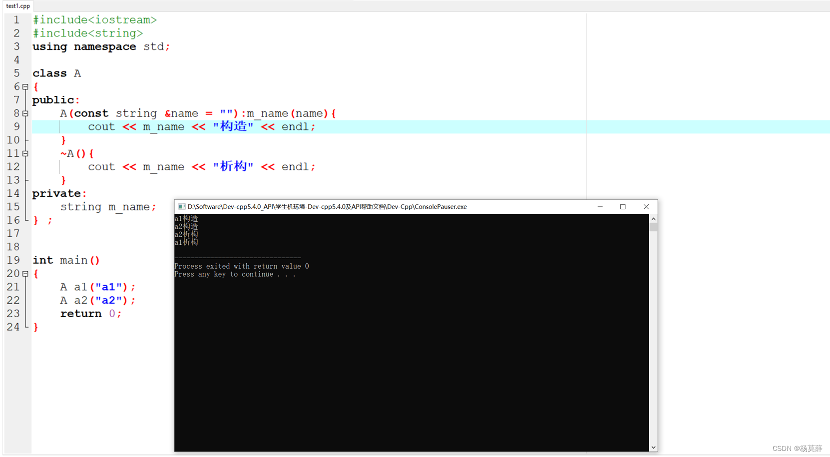Click the 'private:' label on line 14

point(59,194)
